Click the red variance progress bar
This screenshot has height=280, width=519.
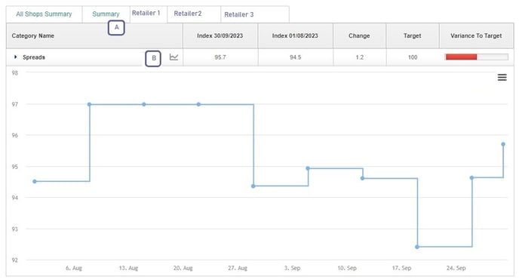click(x=462, y=57)
